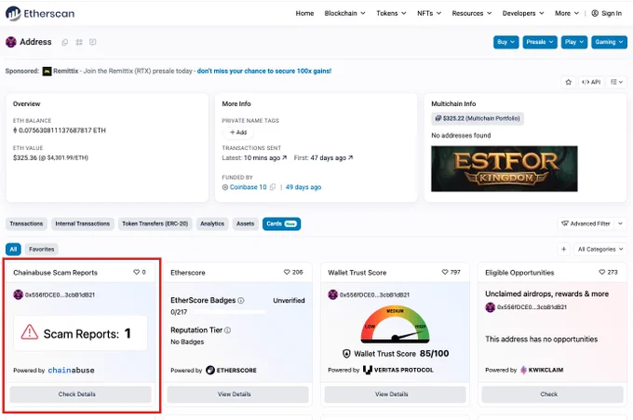
Task: Expand the Buy dropdown button
Action: click(x=505, y=42)
